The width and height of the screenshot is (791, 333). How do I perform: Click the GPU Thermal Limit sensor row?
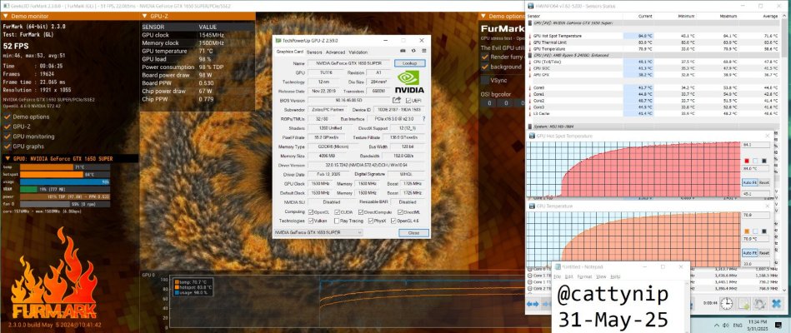653,42
